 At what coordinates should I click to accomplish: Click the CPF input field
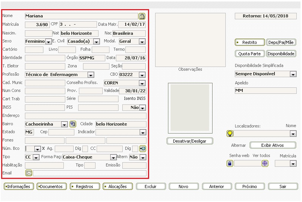(x=78, y=25)
